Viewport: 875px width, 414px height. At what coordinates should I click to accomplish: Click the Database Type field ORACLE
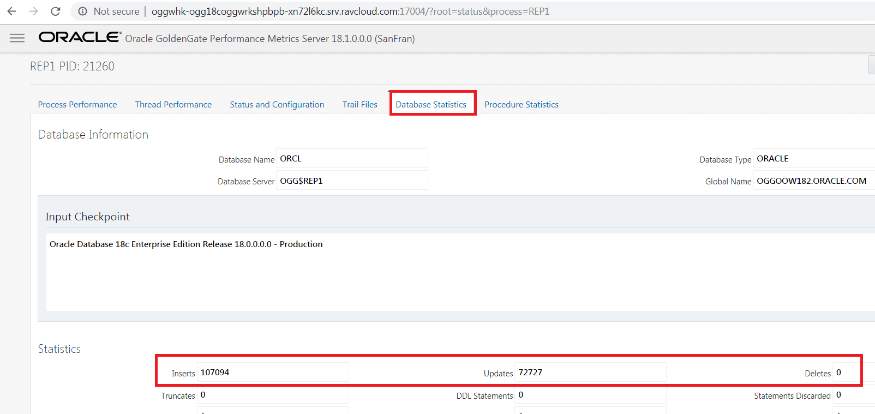814,159
